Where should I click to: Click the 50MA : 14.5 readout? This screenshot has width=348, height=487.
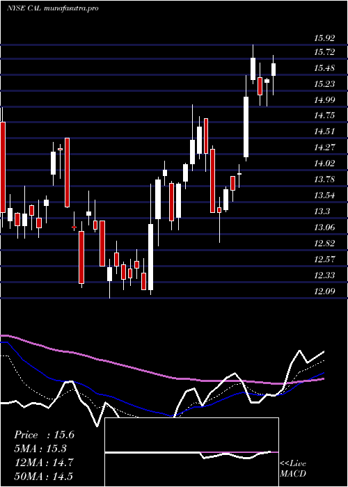[x=43, y=477]
